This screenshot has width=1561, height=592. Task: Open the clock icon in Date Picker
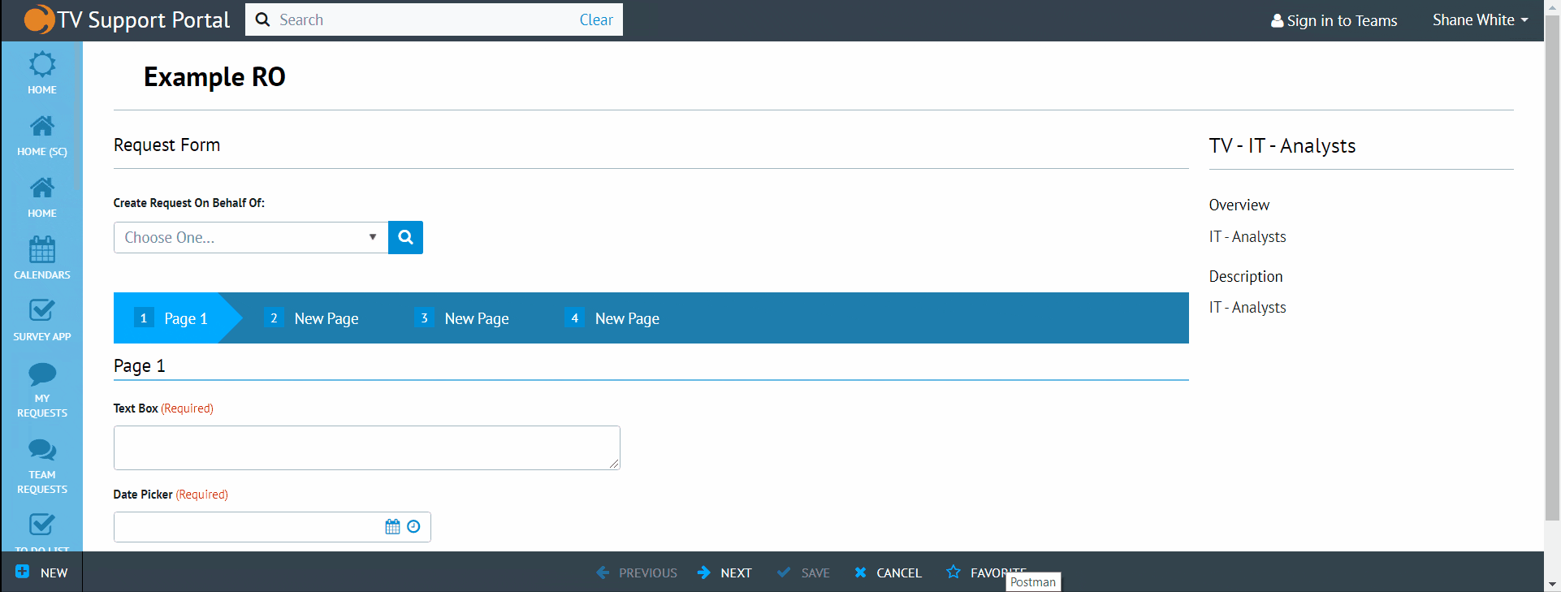[413, 527]
